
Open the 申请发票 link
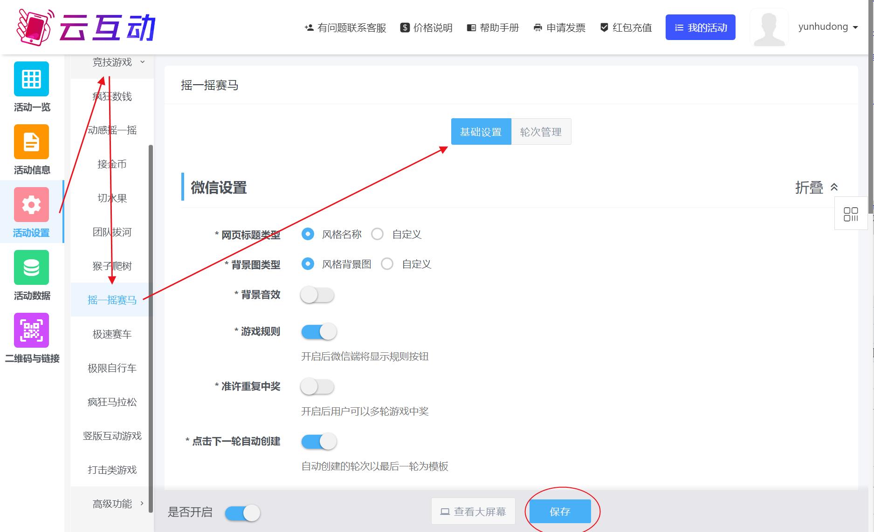coord(559,28)
